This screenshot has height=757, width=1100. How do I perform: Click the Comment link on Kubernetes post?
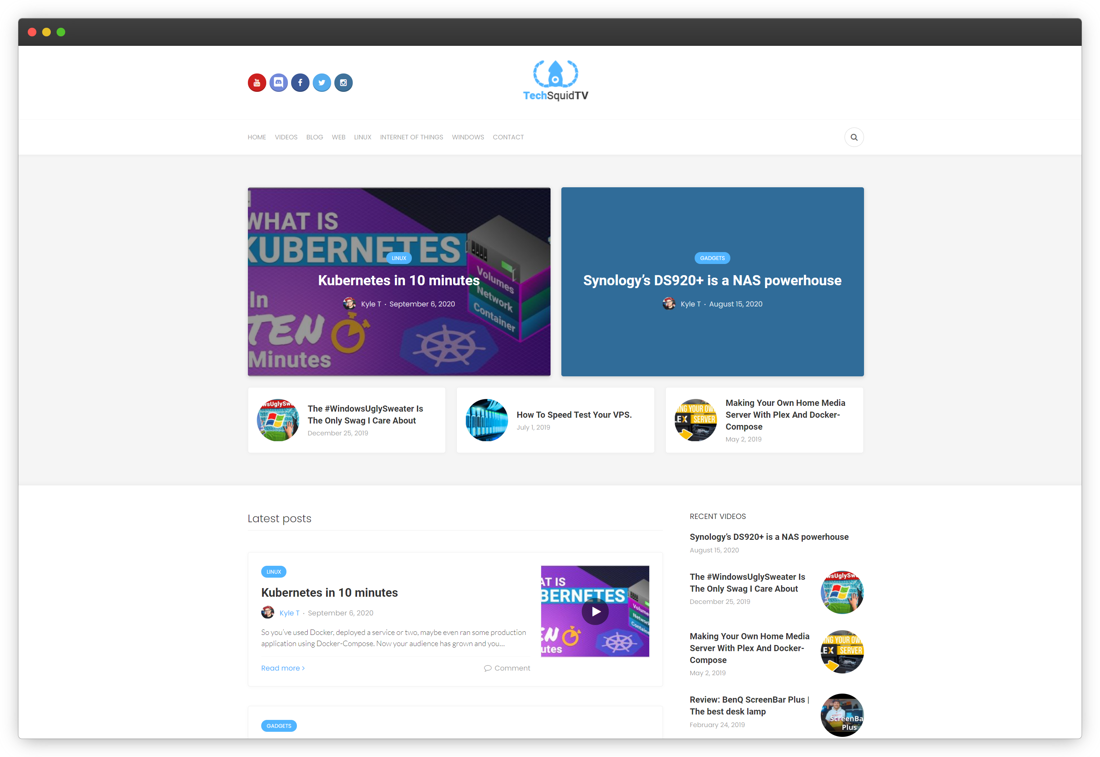507,668
